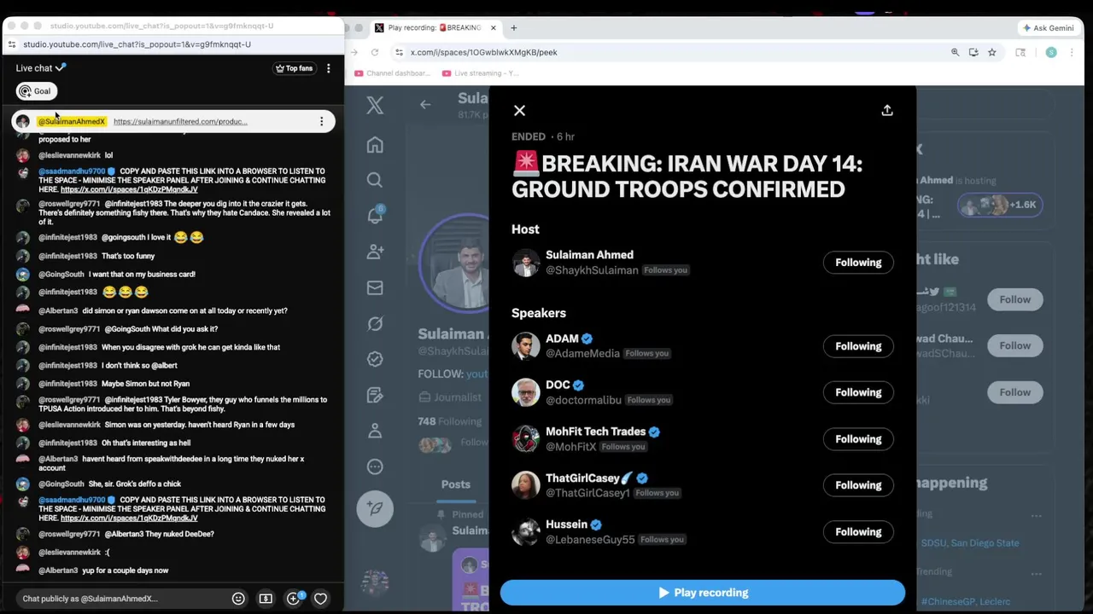
Task: Open #ChineseGP trending topic
Action: 966,601
